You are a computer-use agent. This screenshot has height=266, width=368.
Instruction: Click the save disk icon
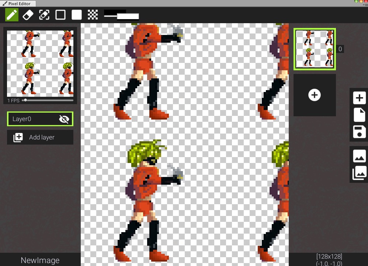pyautogui.click(x=359, y=132)
